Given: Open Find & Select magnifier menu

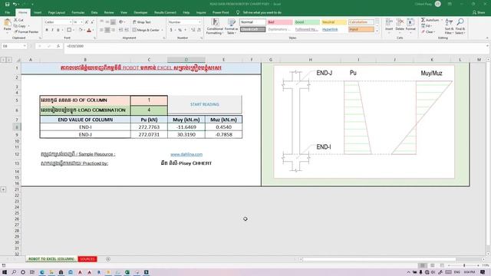Looking at the screenshot, I should coord(460,26).
